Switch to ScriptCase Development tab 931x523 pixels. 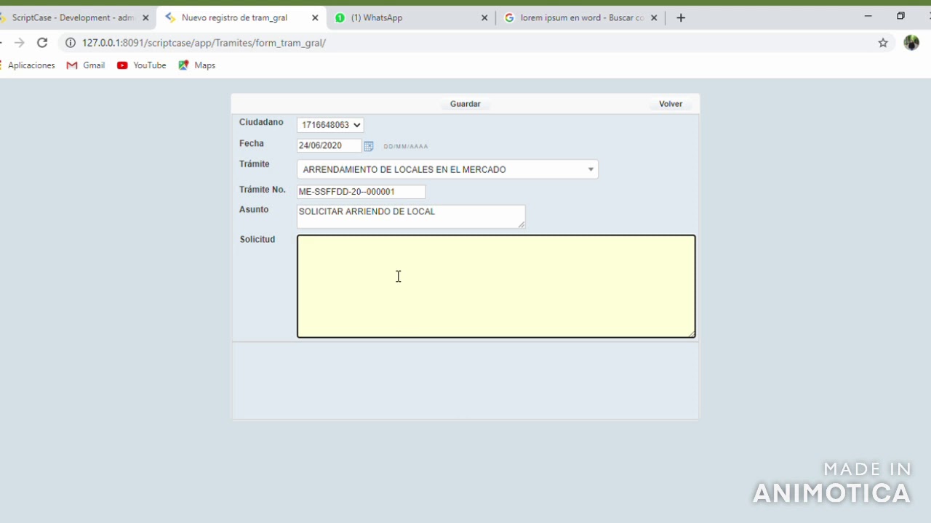pyautogui.click(x=73, y=17)
